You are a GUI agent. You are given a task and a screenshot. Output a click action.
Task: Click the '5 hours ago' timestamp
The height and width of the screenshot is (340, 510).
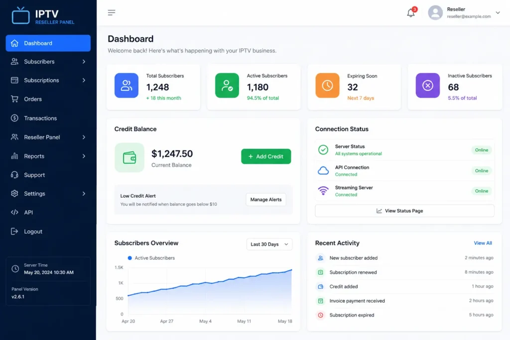coord(481,315)
